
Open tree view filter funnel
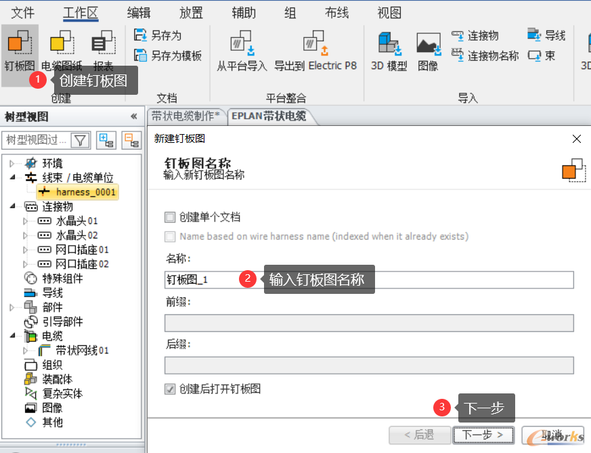coord(81,141)
